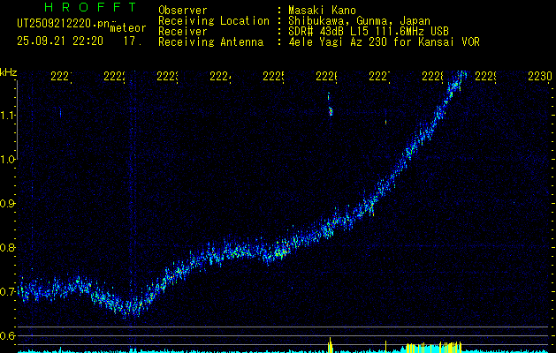Viewport: 556px width, 353px height.
Task: Click the bright meteor echo near 2226
Action: [331, 111]
